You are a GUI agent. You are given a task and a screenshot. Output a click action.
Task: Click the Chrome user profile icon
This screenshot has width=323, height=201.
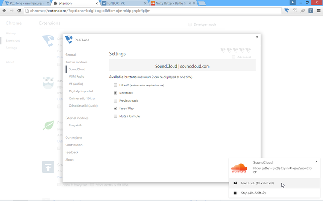293,2
